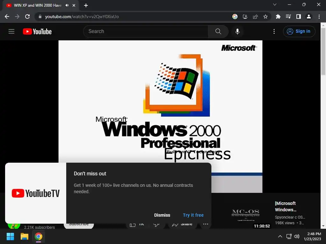
Task: Open MC-OS suggested video thumbnail
Action: (x=245, y=214)
